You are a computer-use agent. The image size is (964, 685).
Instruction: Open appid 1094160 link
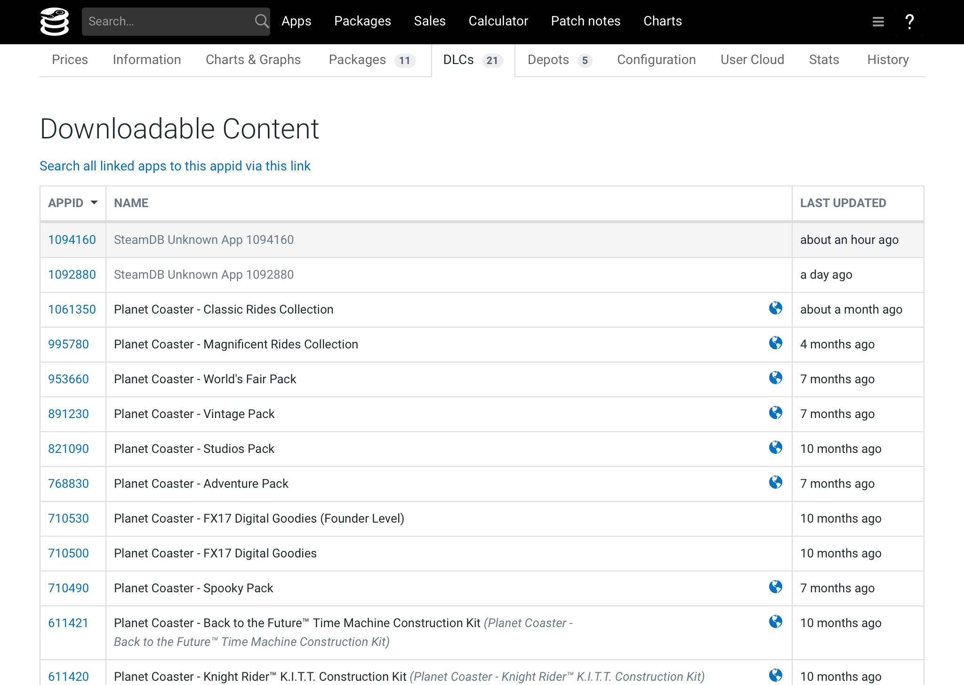point(72,240)
